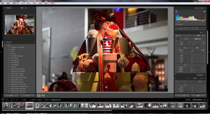
Task: Open the 相片(P) Photo menu
Action: [x=23, y=3]
